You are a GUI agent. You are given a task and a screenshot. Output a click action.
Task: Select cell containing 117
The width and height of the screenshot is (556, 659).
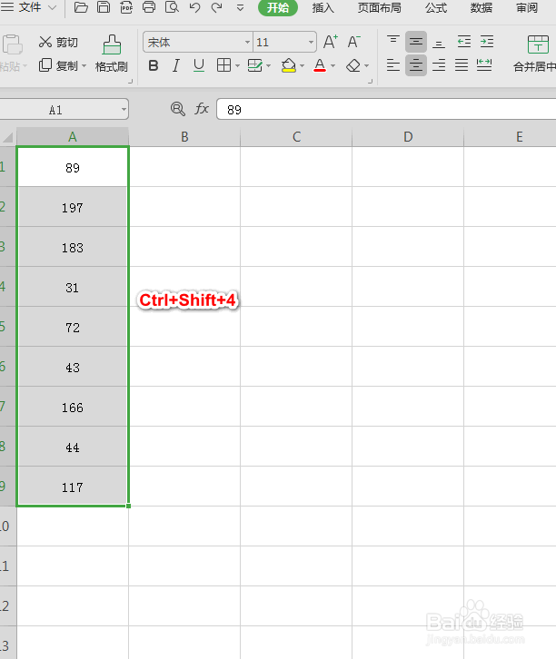coord(73,487)
